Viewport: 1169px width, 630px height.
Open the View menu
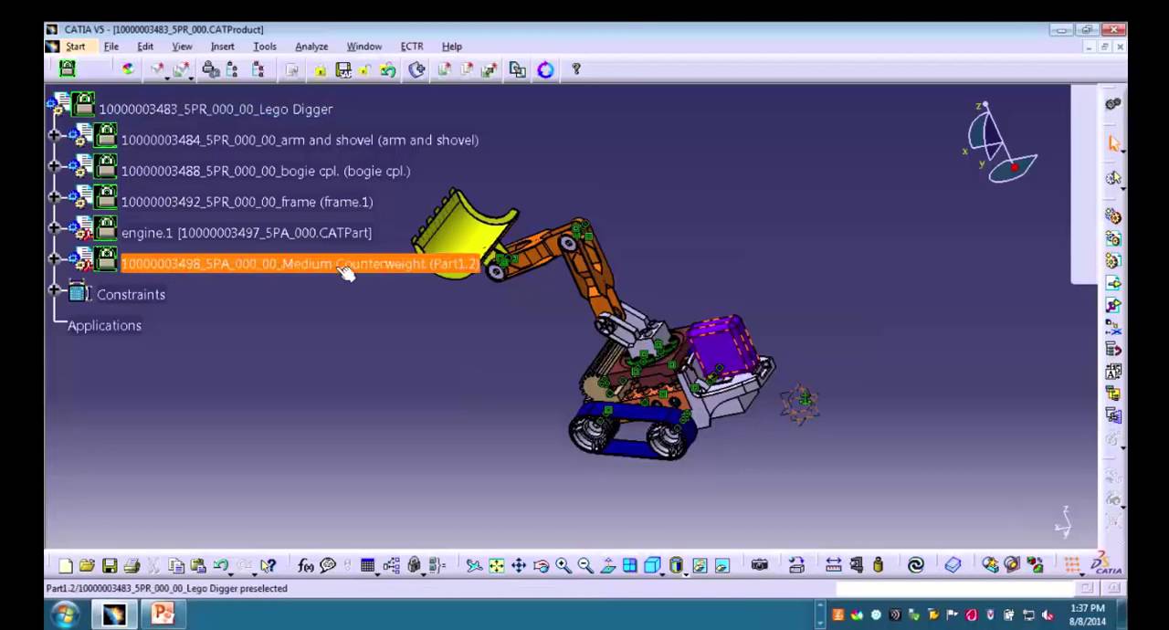(182, 47)
